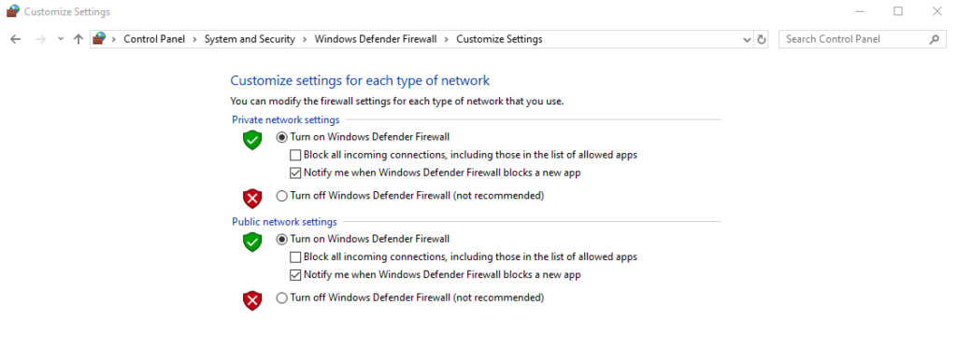Click the Refresh button in address bar
This screenshot has height=346, width=957.
pyautogui.click(x=761, y=39)
